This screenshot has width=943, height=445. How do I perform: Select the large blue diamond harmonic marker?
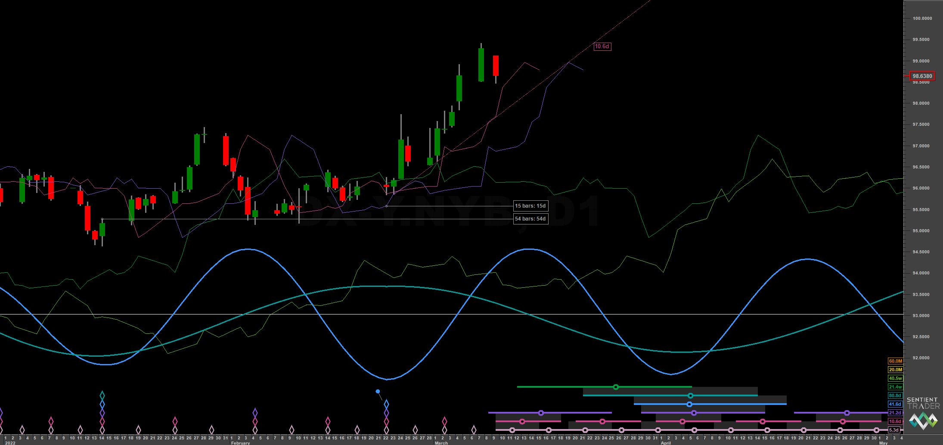(386, 404)
